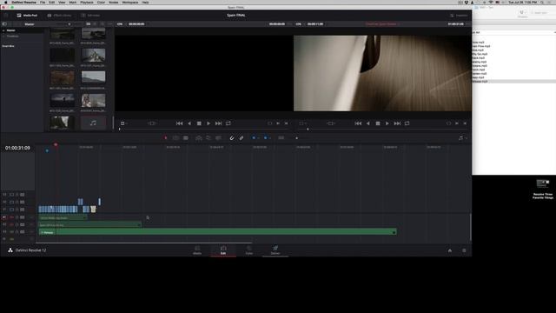This screenshot has width=556, height=313.
Task: Click the Edit page button
Action: tap(223, 250)
